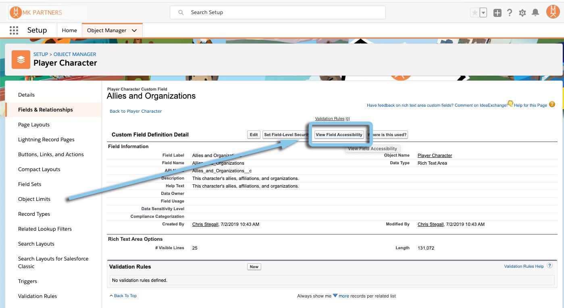Open the global actions plus icon
The image size is (564, 308).
[497, 13]
